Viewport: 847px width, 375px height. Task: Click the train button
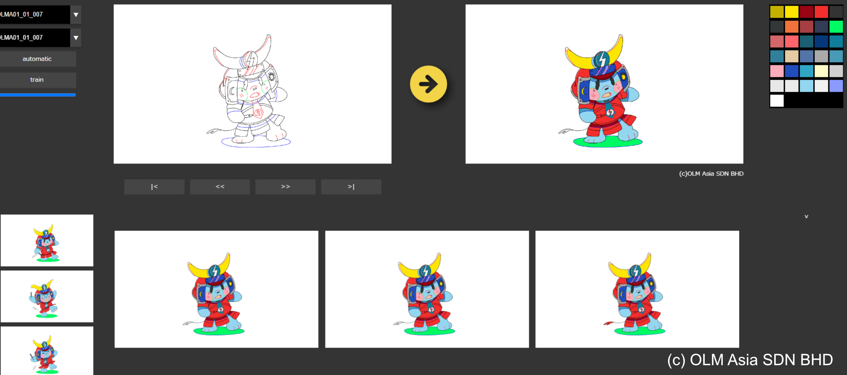point(38,80)
